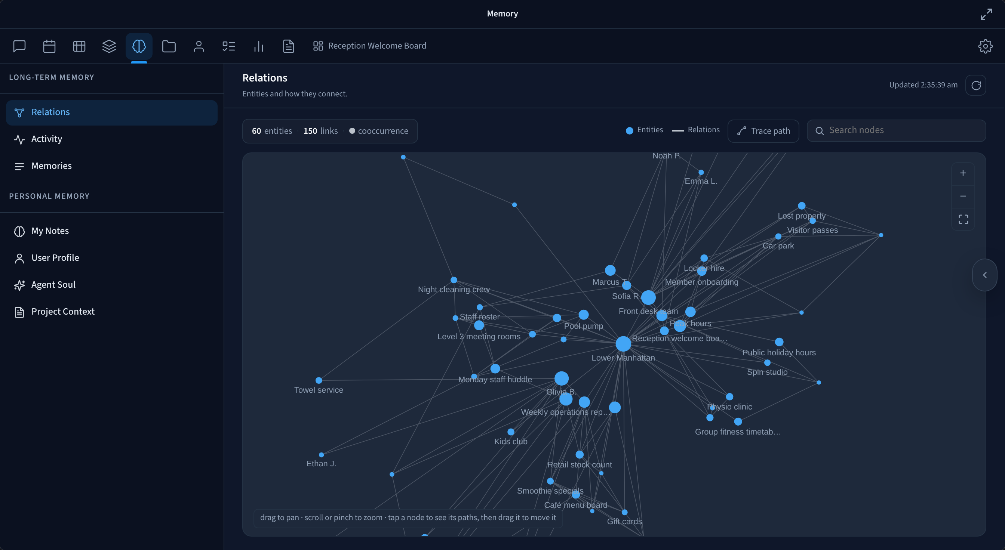Select the Lower Manhattan node
Viewport: 1005px width, 550px height.
(x=623, y=343)
